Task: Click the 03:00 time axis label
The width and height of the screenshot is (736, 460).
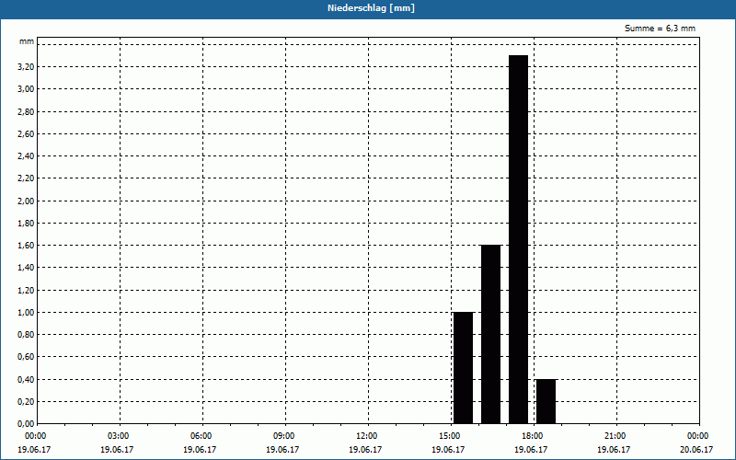Action: (x=119, y=436)
